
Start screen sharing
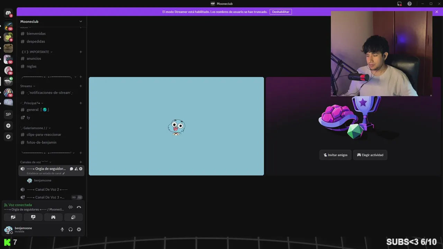point(33,217)
